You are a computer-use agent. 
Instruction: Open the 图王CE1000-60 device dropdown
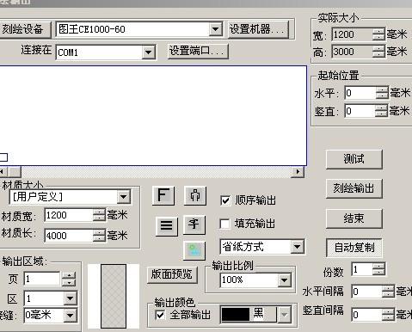215,29
